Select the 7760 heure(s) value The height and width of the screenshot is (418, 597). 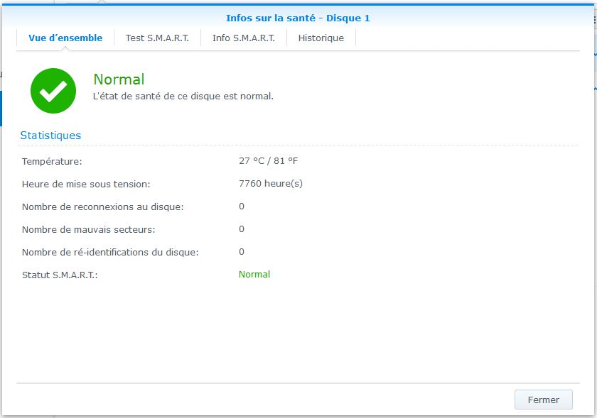click(x=271, y=184)
